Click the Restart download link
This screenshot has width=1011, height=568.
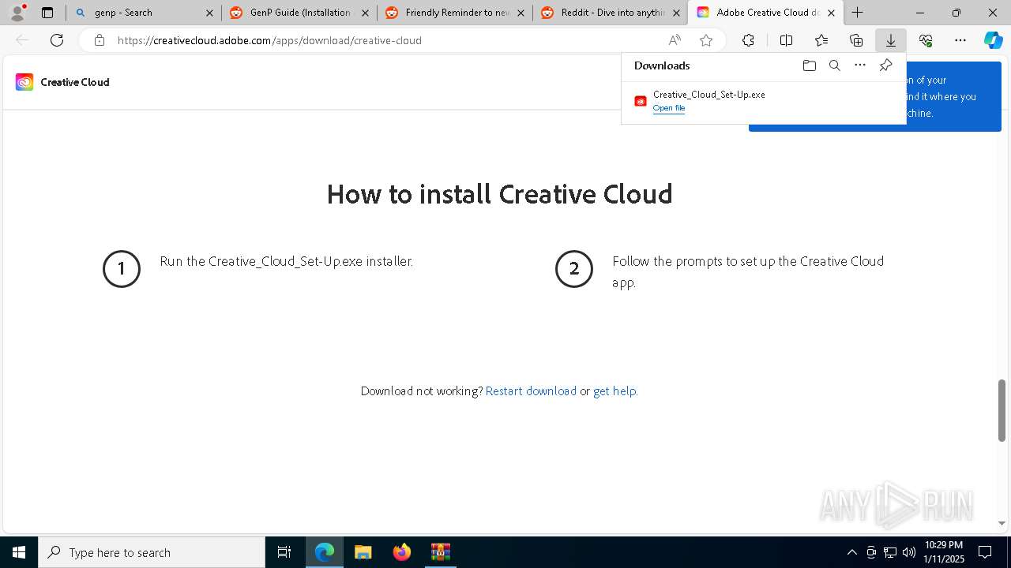531,390
